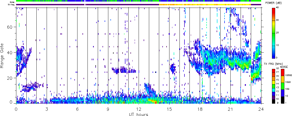The width and height of the screenshot is (292, 116).
Task: Click the 0 label on the POWER color bar
Action: [276, 58]
